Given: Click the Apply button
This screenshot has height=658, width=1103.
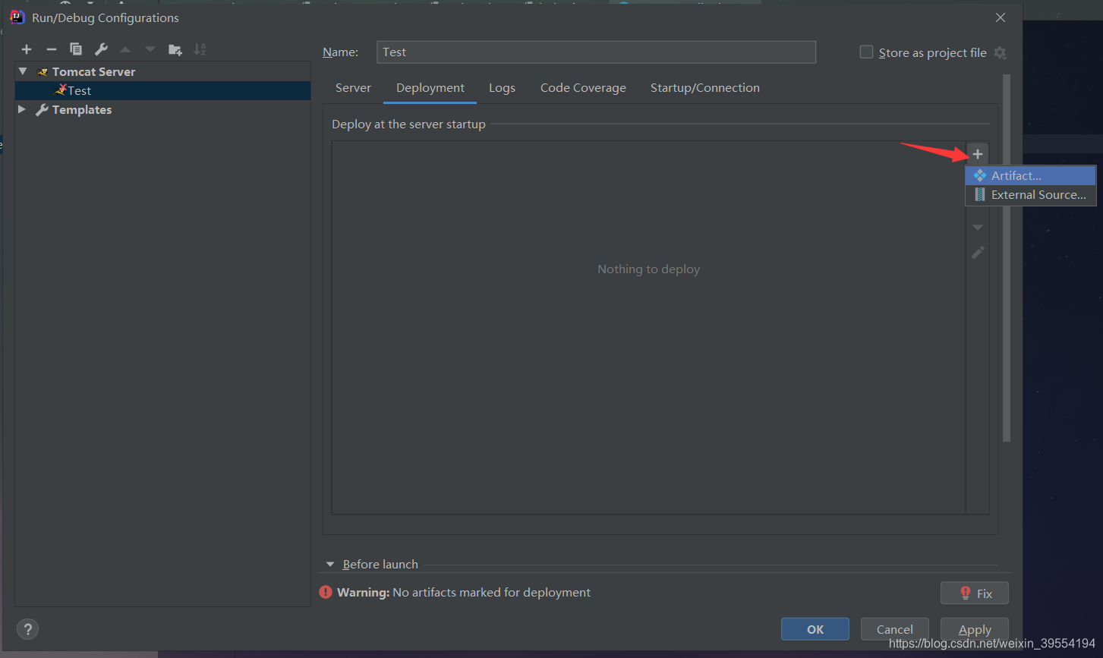Looking at the screenshot, I should (975, 629).
